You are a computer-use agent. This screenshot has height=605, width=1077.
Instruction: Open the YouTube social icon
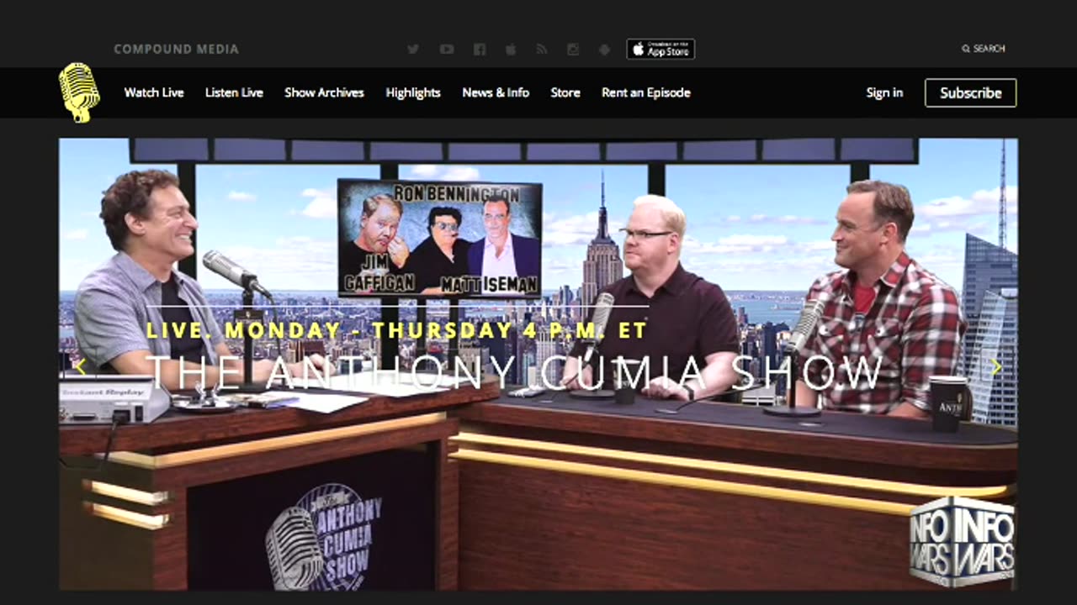tap(447, 50)
